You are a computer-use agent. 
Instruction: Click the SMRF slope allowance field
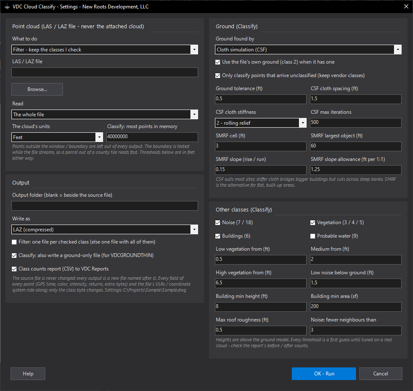[x=356, y=170]
